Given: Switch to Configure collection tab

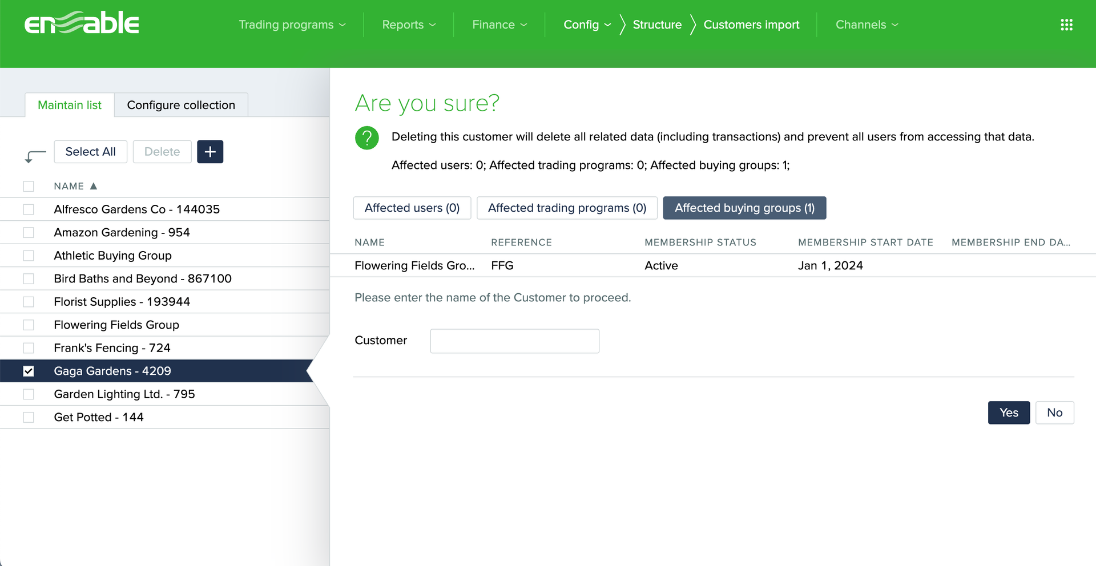Looking at the screenshot, I should pyautogui.click(x=181, y=105).
